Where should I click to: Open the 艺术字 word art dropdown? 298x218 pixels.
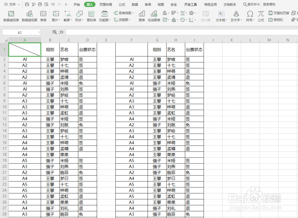point(236,16)
